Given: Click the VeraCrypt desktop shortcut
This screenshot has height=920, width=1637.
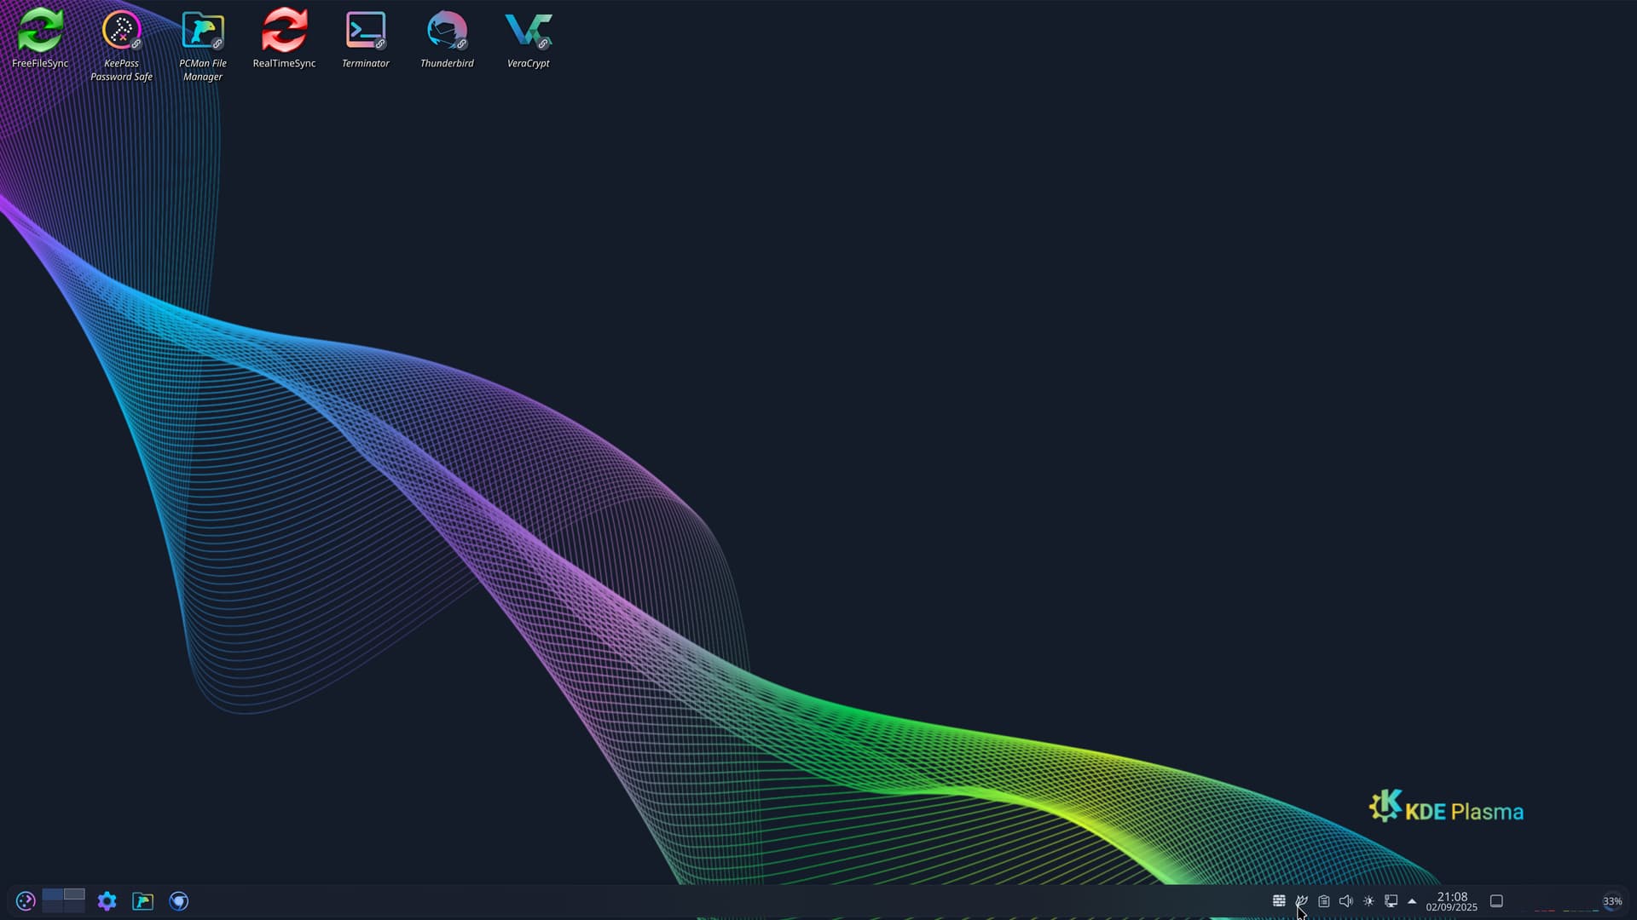Looking at the screenshot, I should tap(528, 32).
